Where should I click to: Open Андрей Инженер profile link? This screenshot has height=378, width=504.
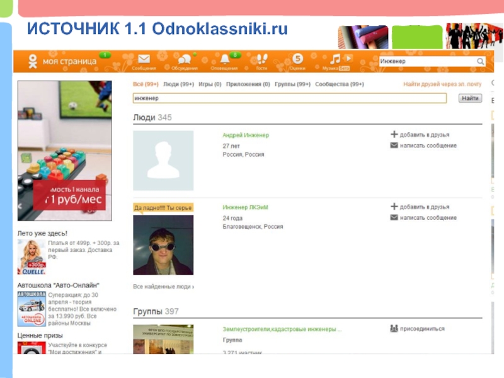click(x=246, y=135)
